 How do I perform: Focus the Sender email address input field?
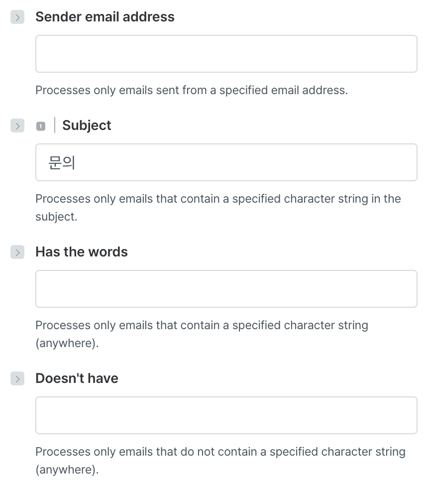226,54
